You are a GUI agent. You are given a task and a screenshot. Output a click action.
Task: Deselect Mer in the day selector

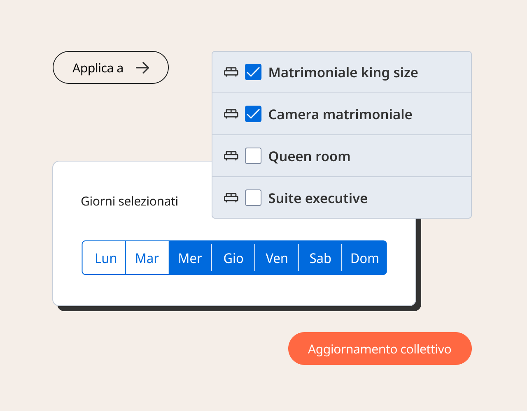click(190, 258)
